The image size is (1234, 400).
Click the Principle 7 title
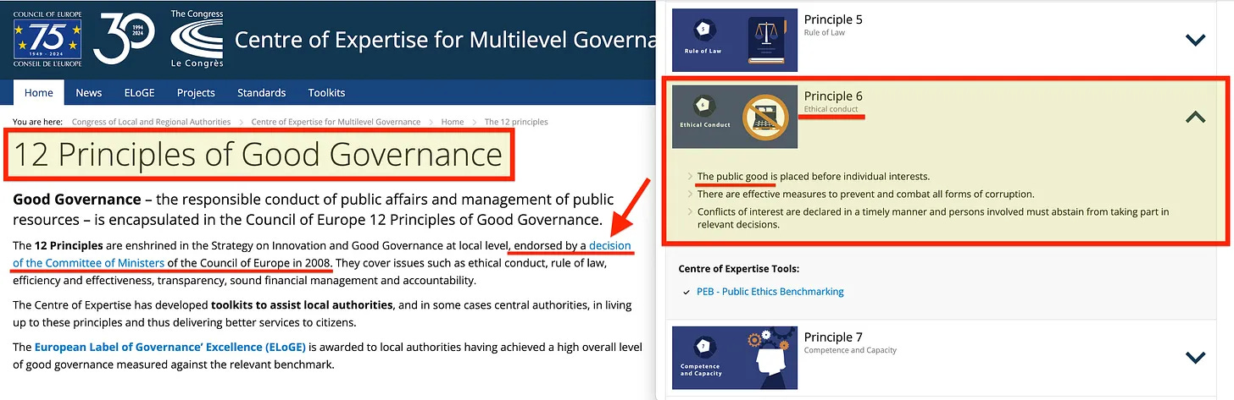click(833, 337)
